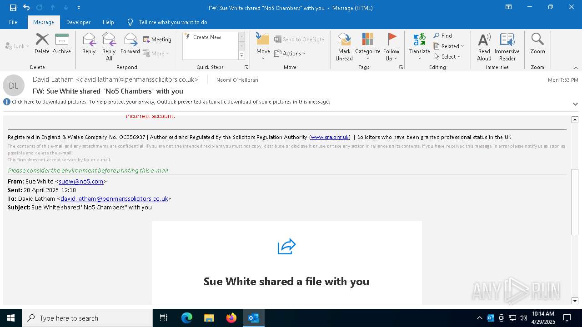Open Immersive Reader
Screen dimensions: 582x327
(507, 47)
